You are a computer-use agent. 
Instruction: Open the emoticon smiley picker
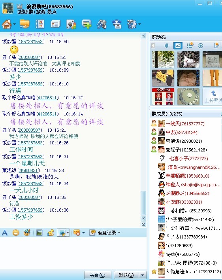click(16, 233)
